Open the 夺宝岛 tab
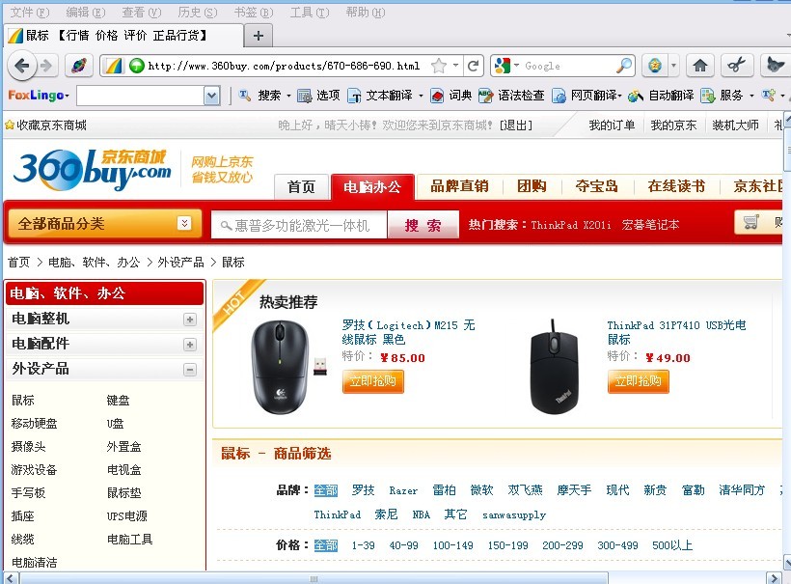Image resolution: width=791 pixels, height=584 pixels. click(x=597, y=186)
